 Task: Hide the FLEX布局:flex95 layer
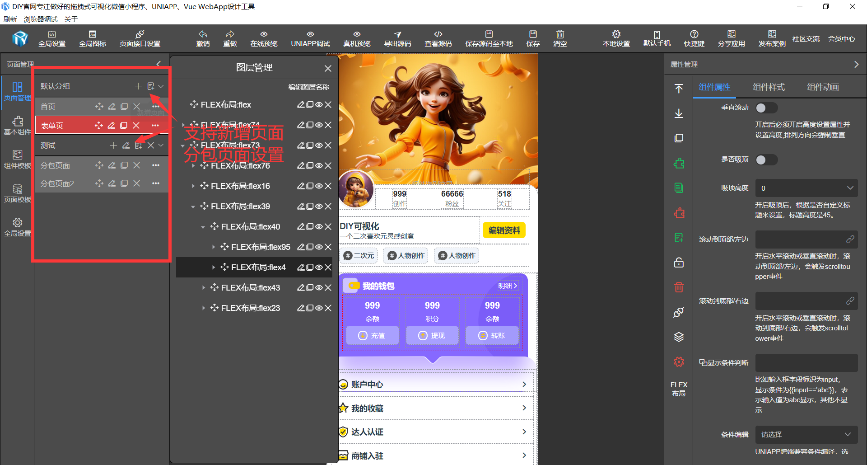pos(319,247)
